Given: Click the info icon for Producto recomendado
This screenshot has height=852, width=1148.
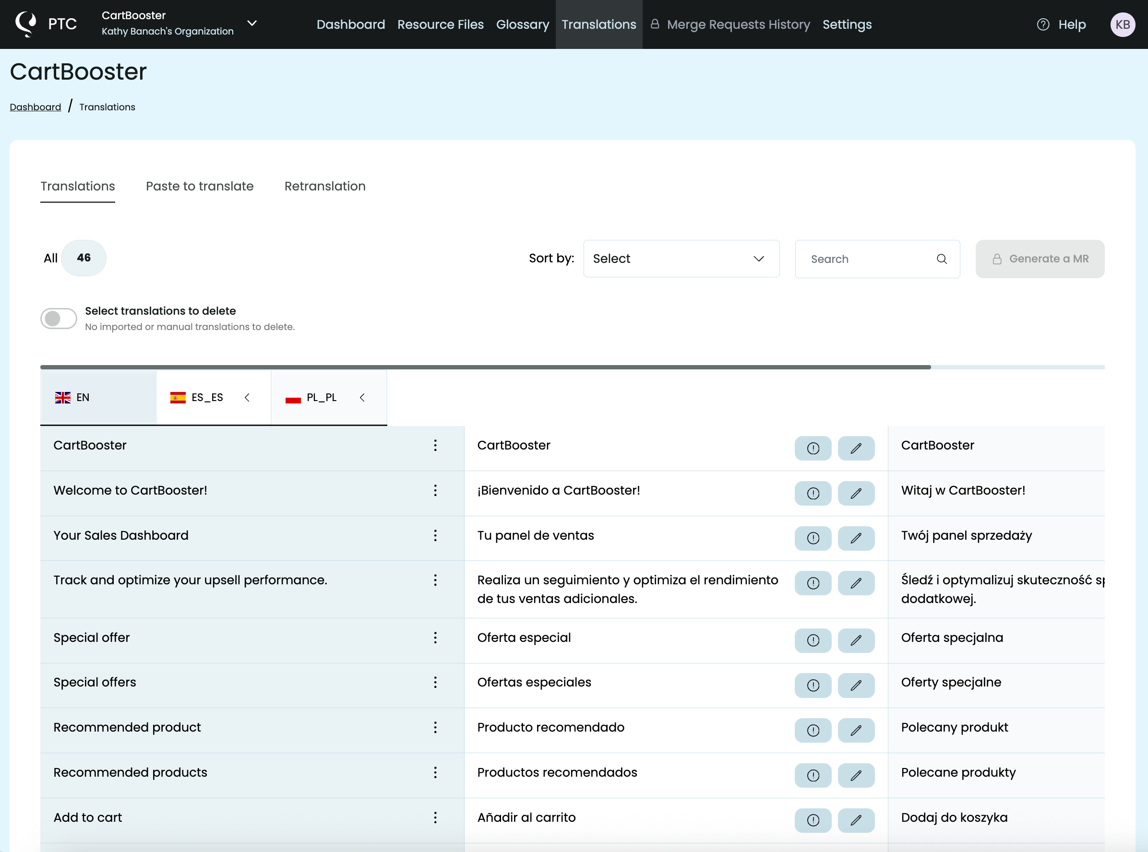Looking at the screenshot, I should (x=813, y=730).
